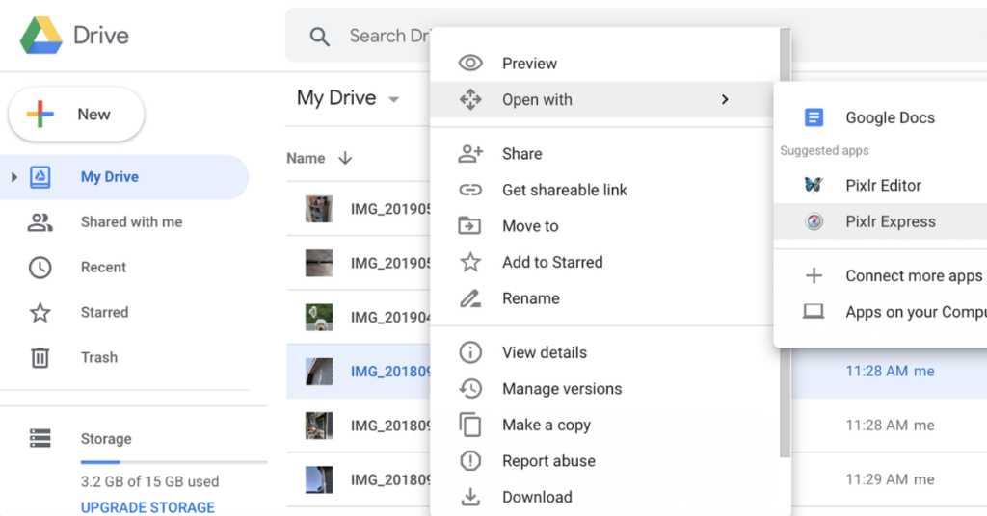This screenshot has height=516, width=987.
Task: Click the Pixlr Express lens icon
Action: [814, 221]
